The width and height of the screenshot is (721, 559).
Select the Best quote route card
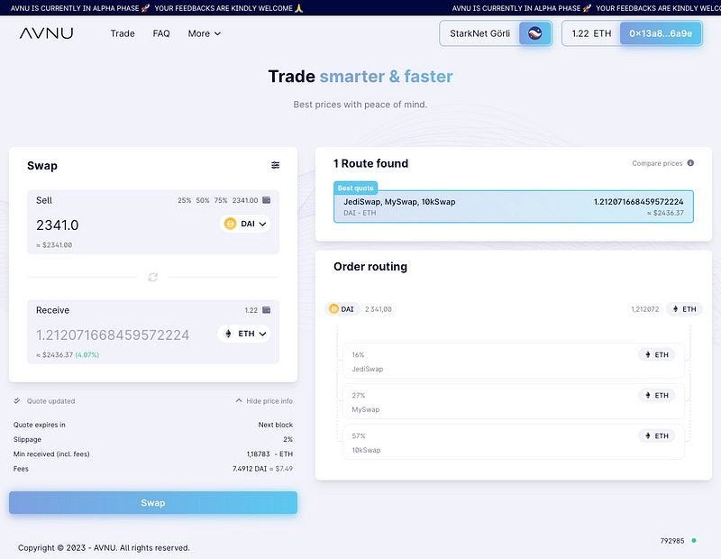(x=513, y=206)
